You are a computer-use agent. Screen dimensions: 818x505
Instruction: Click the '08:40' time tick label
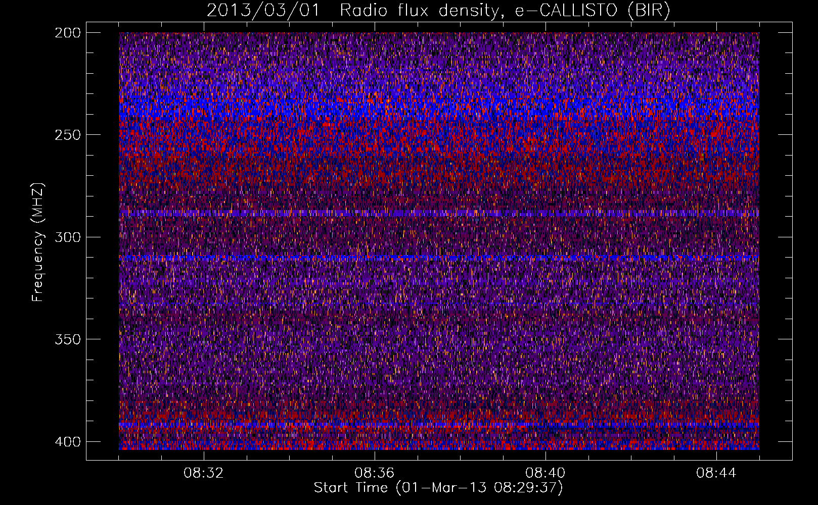coord(546,473)
